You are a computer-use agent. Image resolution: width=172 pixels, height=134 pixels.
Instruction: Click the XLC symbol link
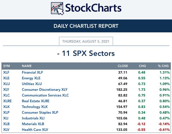pos(6,95)
